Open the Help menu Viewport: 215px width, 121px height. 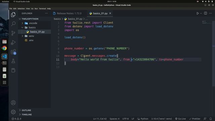(x=49, y=8)
